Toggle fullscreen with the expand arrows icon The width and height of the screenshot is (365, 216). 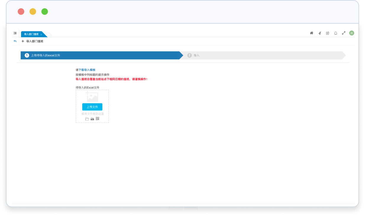tap(343, 33)
